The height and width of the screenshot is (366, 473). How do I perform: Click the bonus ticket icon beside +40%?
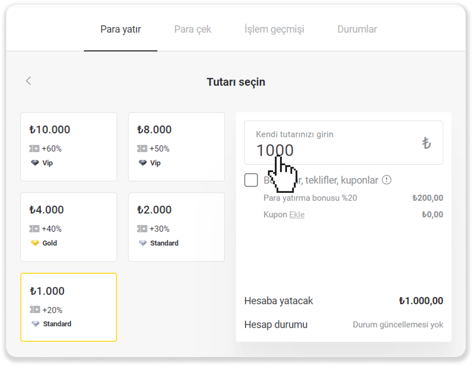point(34,229)
